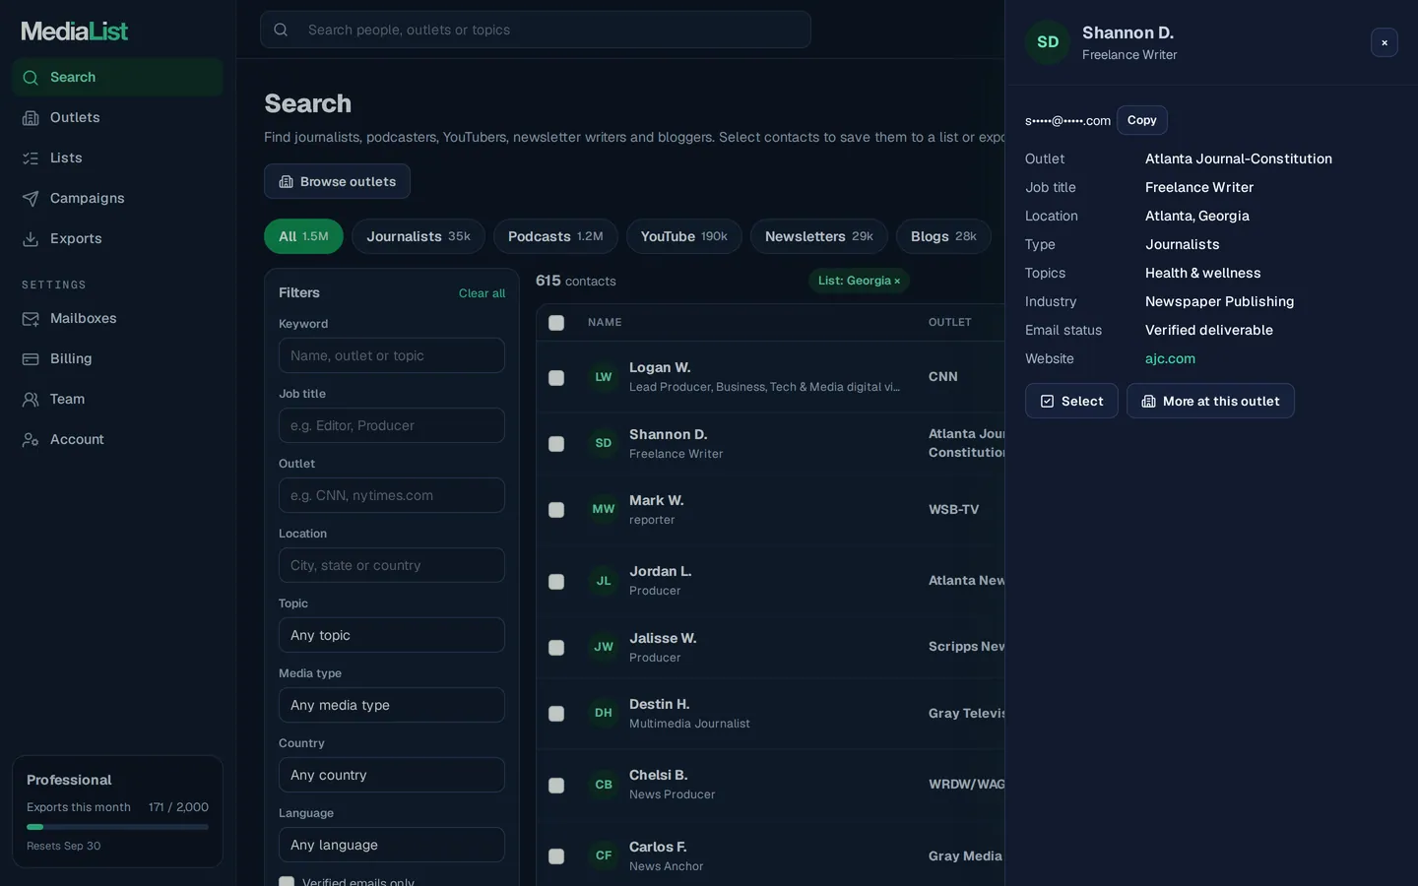Click the SD avatar in the detail panel
Viewport: 1418px width, 886px height.
[1048, 42]
